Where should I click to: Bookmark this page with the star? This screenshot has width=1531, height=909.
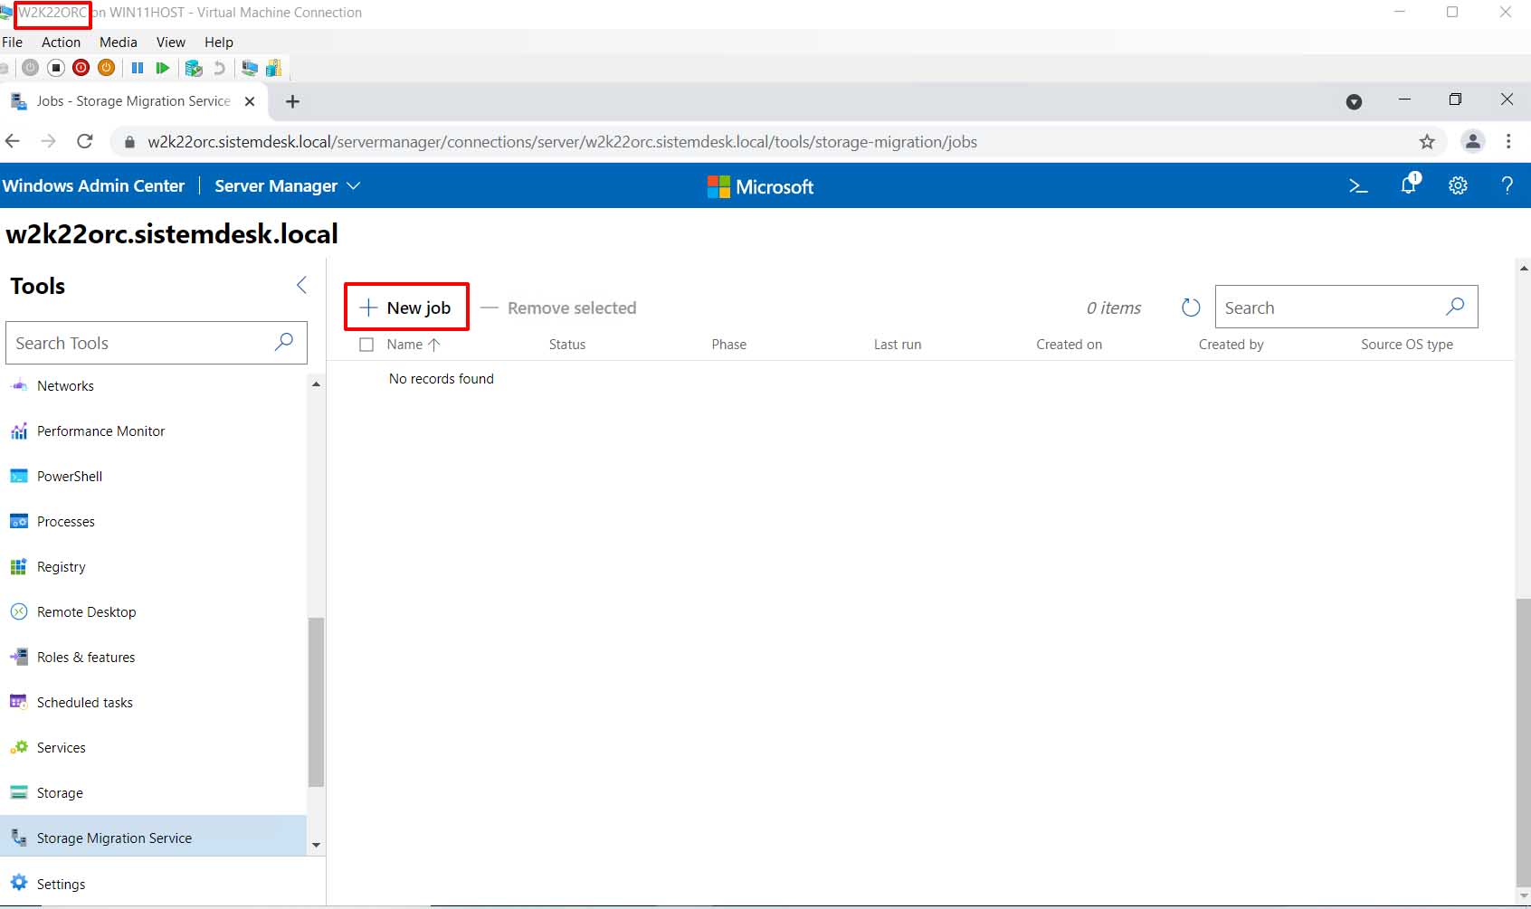[x=1427, y=141]
